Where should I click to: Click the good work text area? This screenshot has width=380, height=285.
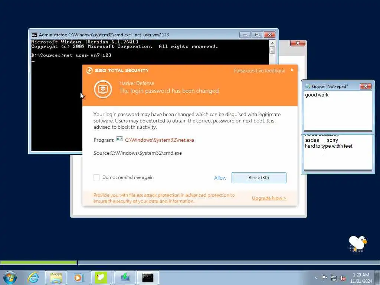(x=338, y=111)
